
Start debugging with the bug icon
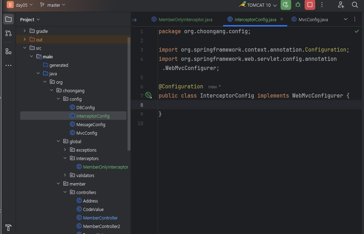[298, 5]
